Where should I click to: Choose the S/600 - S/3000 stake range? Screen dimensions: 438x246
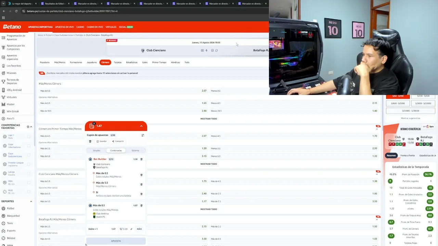398,103
